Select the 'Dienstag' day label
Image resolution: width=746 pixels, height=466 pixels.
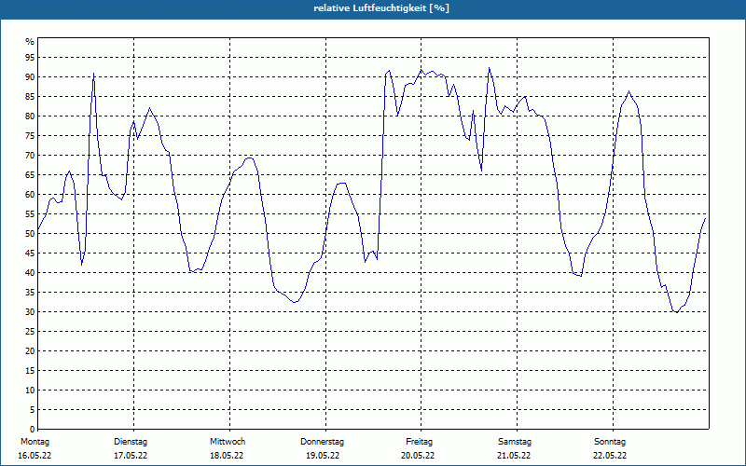[131, 442]
